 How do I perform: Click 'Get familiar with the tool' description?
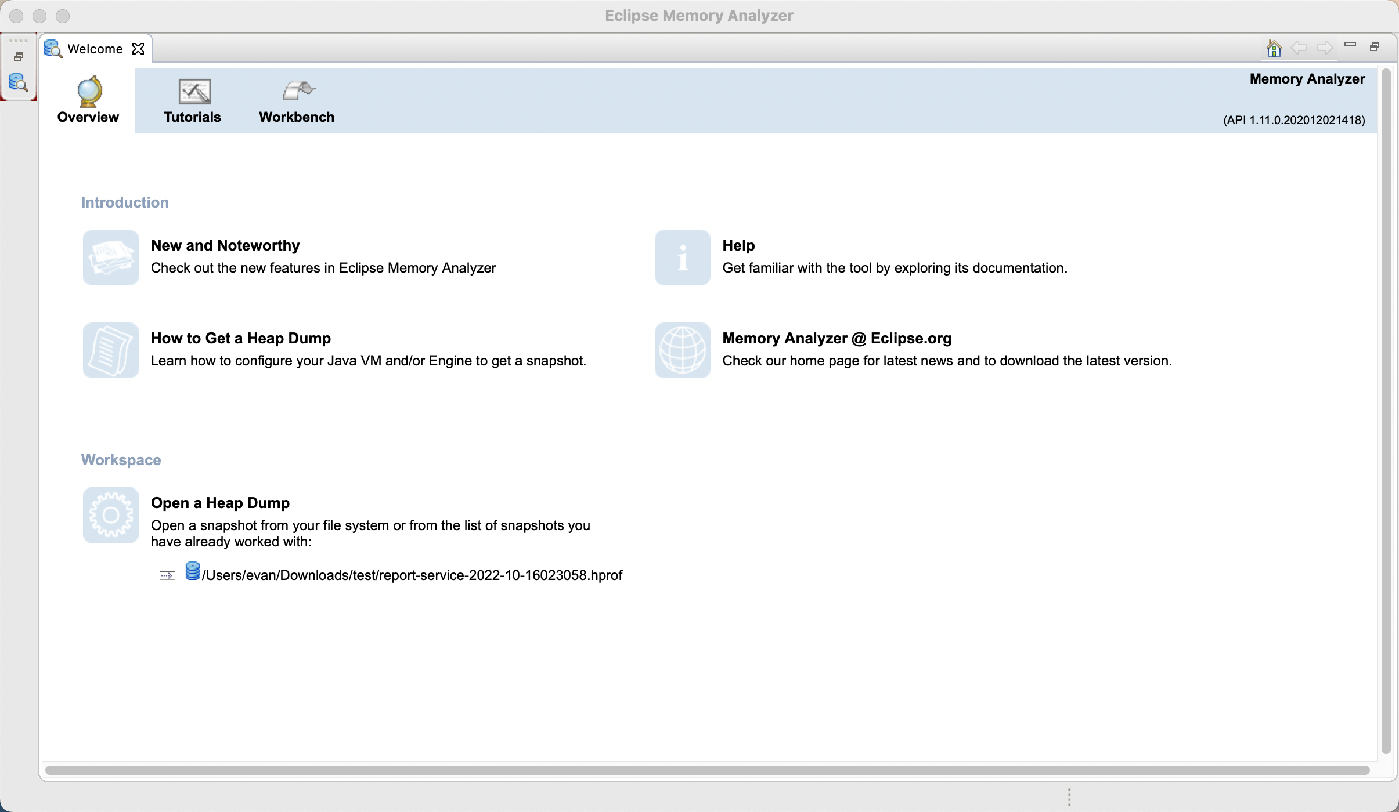895,268
